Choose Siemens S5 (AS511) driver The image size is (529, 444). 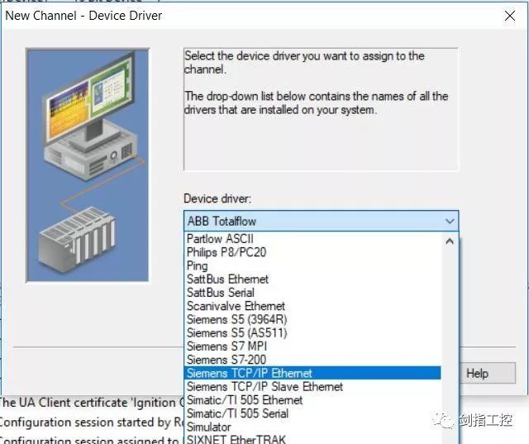pos(236,332)
